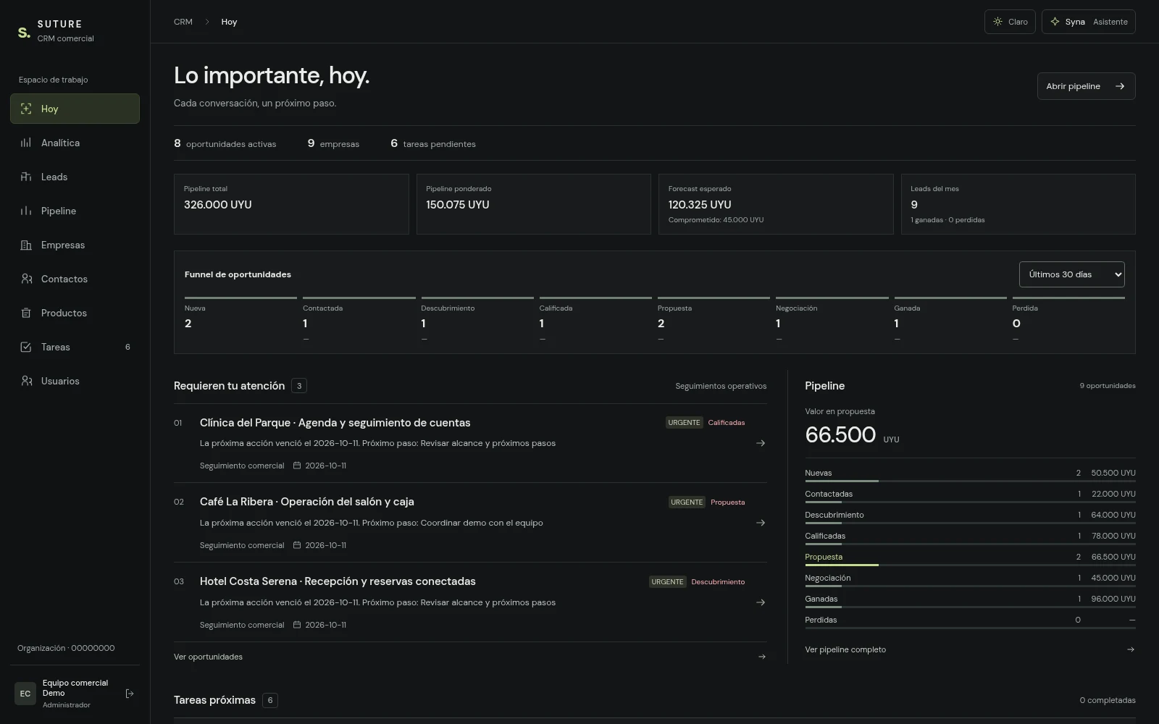This screenshot has height=724, width=1159.
Task: Open Hotel Costa Serena row arrow
Action: (x=761, y=602)
